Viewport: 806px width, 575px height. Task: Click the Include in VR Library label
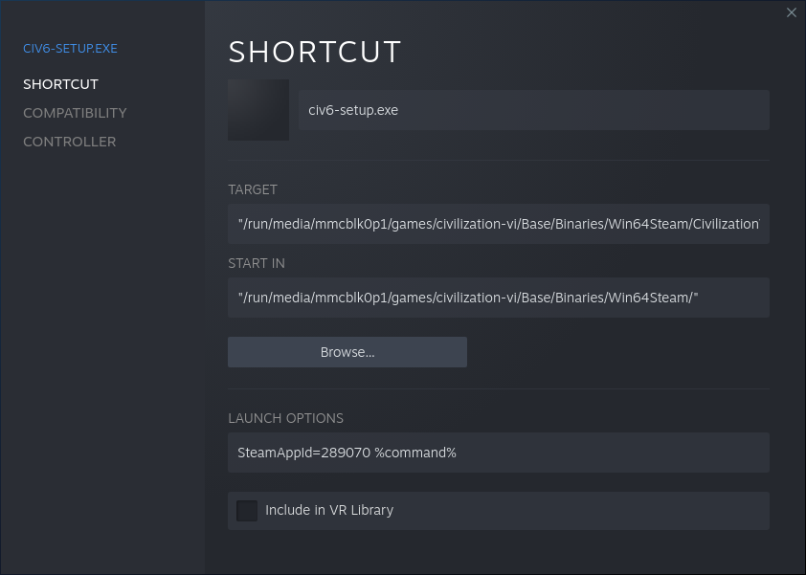329,510
